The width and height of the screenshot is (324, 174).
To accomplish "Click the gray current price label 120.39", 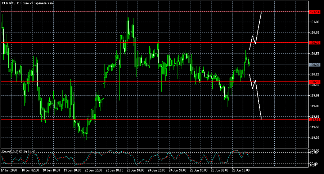I will click(x=315, y=65).
